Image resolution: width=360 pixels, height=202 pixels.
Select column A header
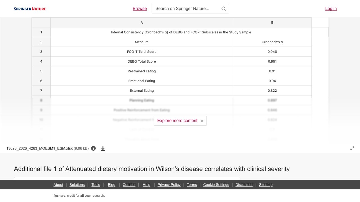(142, 22)
